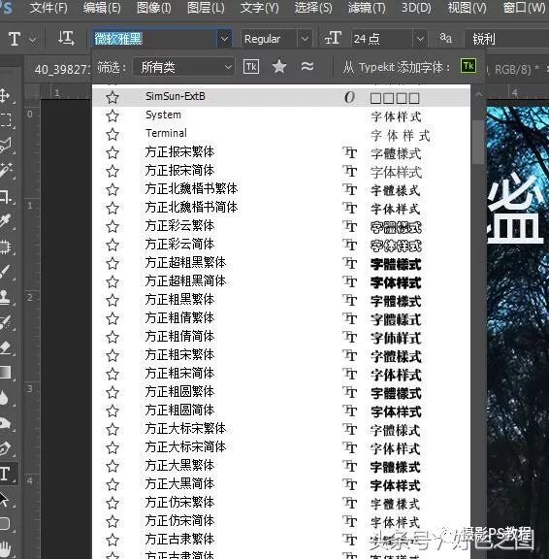
Task: Open the 文件(F) menu
Action: click(x=48, y=8)
